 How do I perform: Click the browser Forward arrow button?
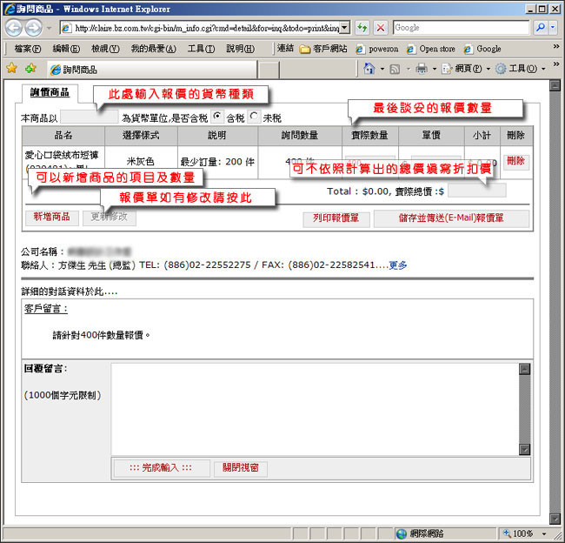click(x=34, y=28)
